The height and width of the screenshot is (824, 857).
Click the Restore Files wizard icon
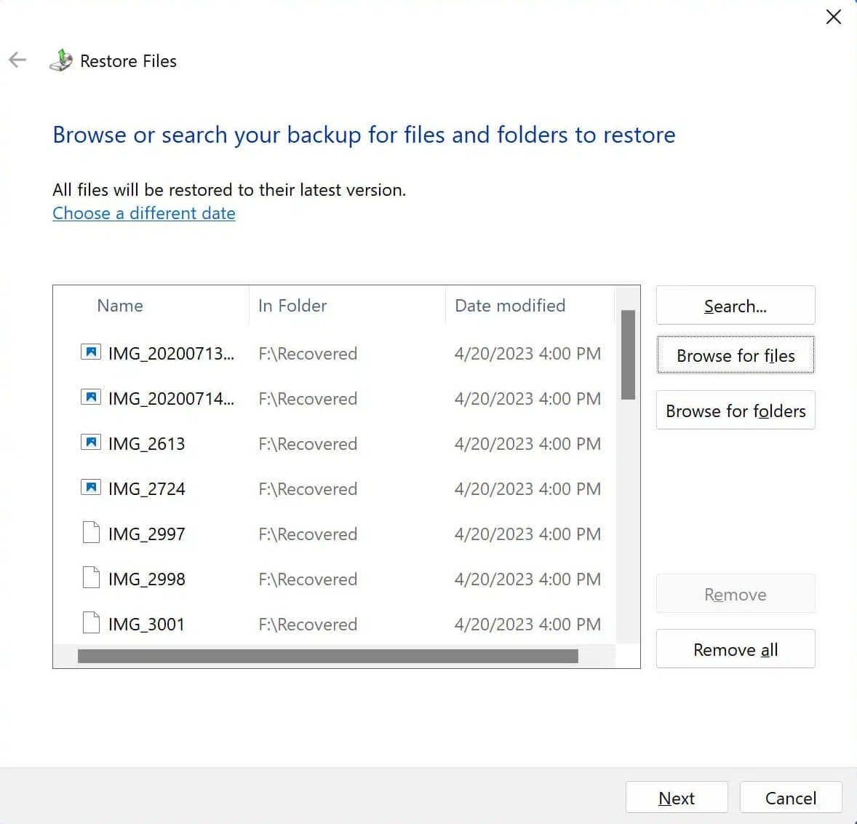point(61,60)
